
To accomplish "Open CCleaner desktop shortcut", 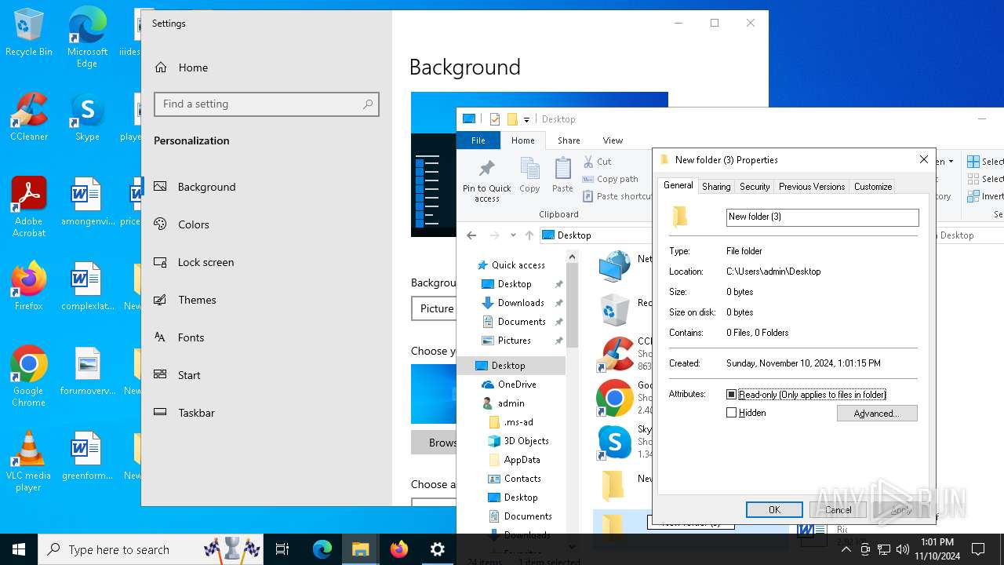I will [29, 117].
